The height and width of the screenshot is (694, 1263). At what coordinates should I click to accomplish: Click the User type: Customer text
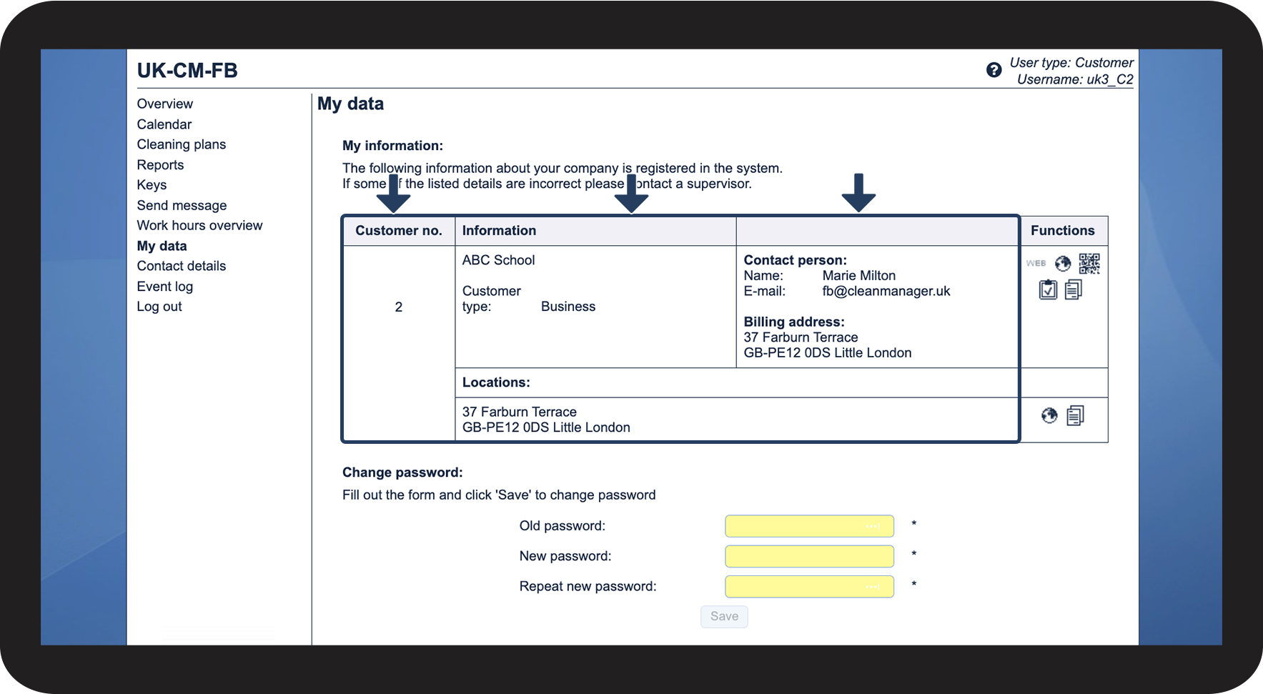[1071, 63]
